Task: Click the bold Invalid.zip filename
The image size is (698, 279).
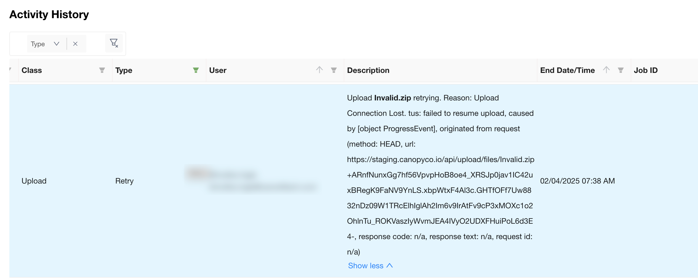Action: (x=392, y=98)
